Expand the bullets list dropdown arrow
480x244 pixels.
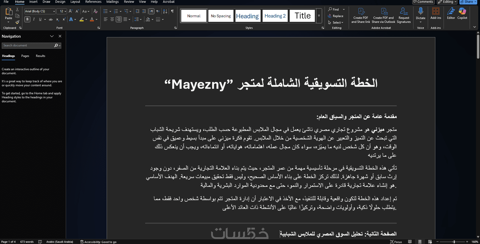pos(110,11)
